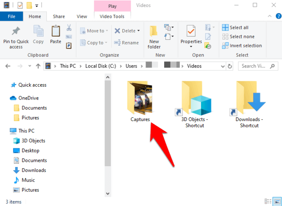Click Invert selection

tap(242, 46)
